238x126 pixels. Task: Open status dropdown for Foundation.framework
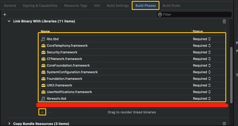(202, 79)
